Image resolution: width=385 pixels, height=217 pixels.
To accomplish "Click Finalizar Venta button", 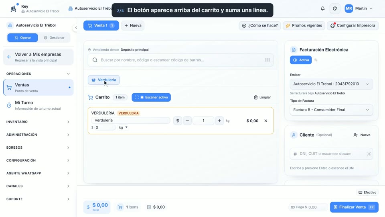I will 354,207.
